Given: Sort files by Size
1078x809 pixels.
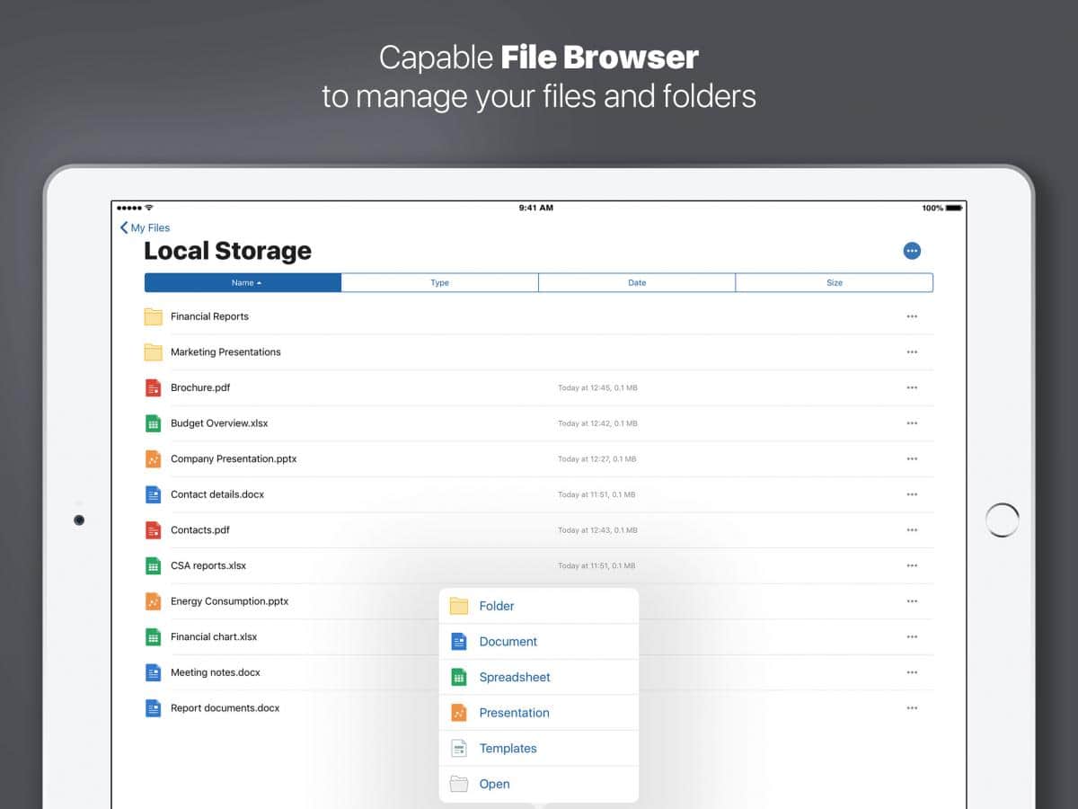Looking at the screenshot, I should pyautogui.click(x=834, y=283).
